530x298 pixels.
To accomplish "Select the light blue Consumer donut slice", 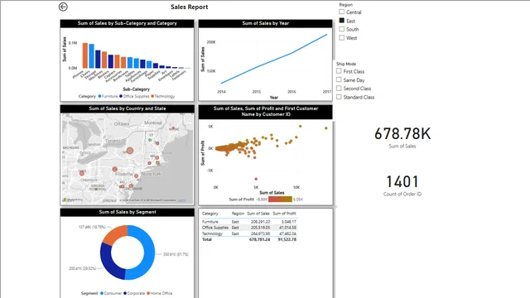I will pos(149,252).
